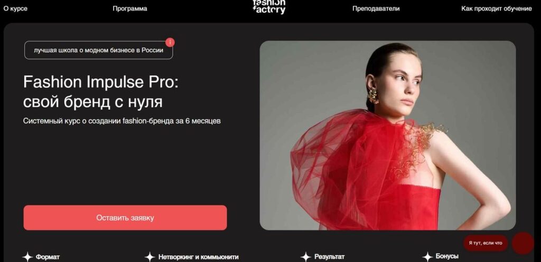
Task: Select the Нетворкинг и коммьюнити label
Action: click(x=199, y=257)
